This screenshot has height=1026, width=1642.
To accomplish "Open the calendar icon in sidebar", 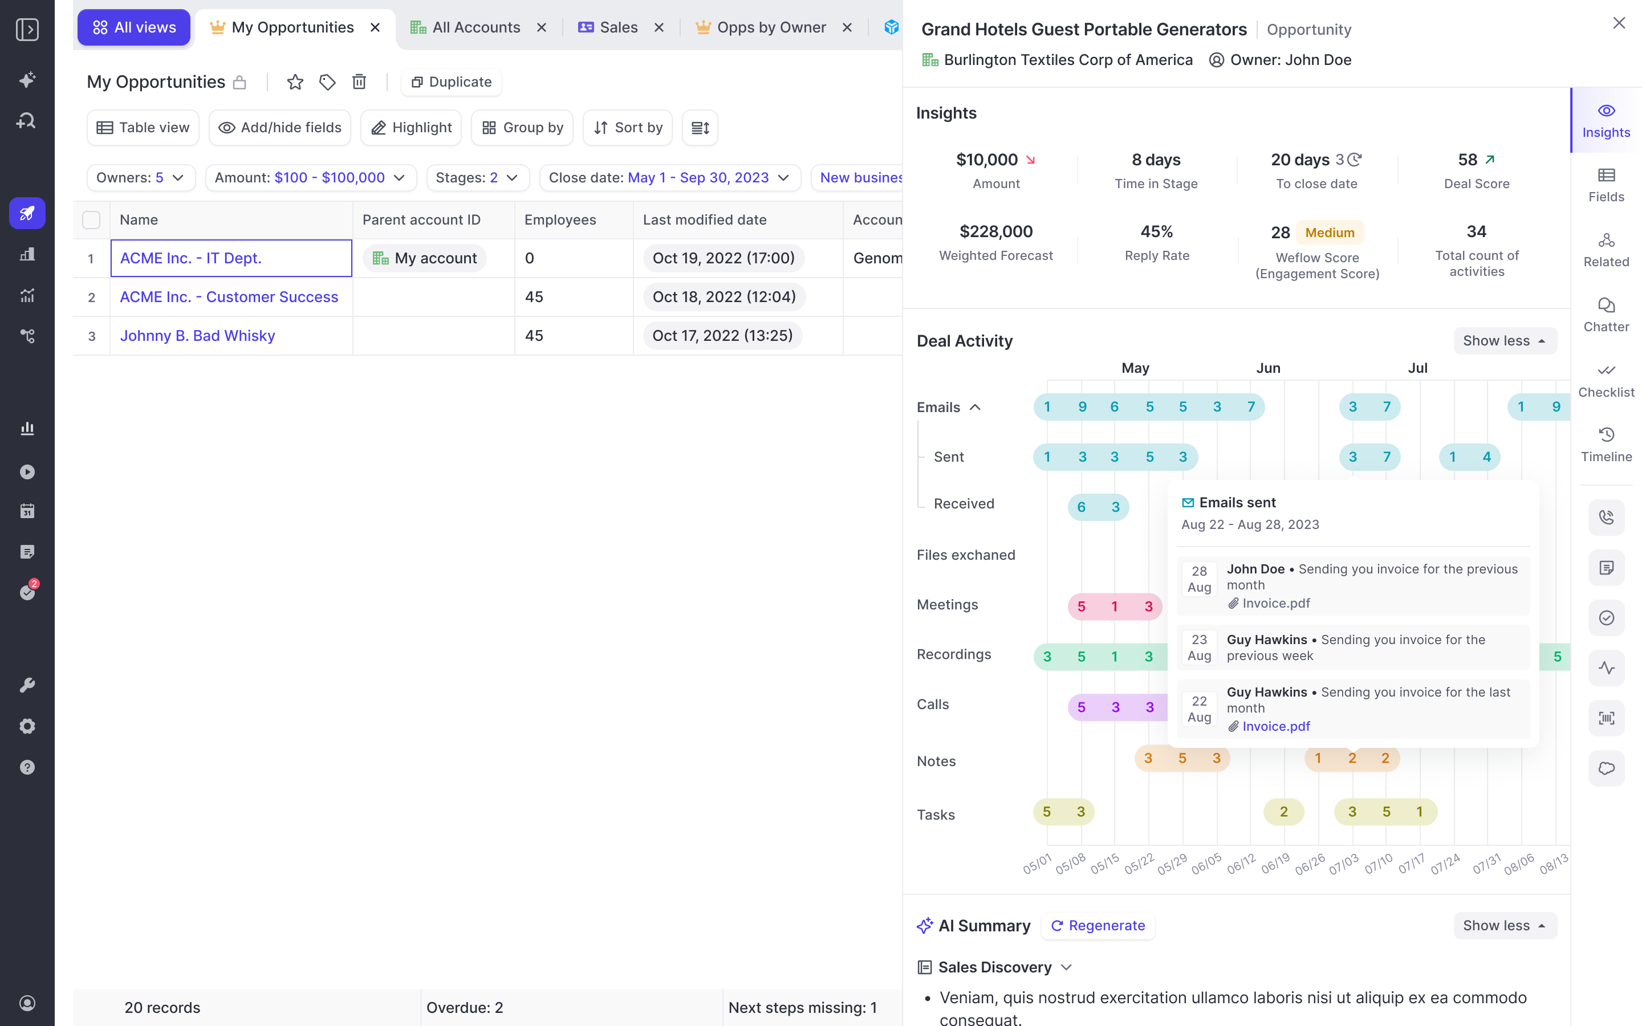I will (27, 511).
